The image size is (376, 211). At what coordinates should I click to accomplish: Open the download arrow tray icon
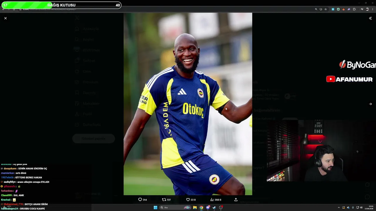click(353, 207)
